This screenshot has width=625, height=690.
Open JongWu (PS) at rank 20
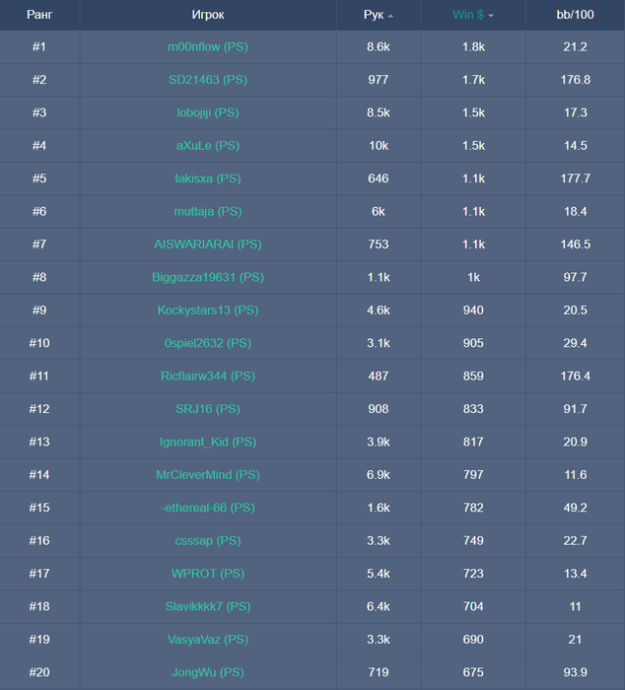coord(208,672)
